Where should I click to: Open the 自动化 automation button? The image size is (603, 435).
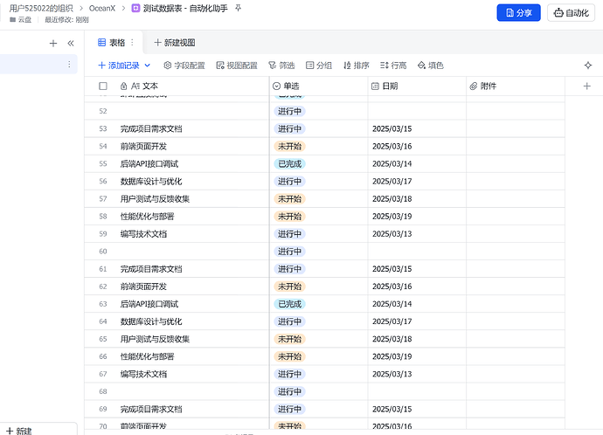(x=569, y=13)
